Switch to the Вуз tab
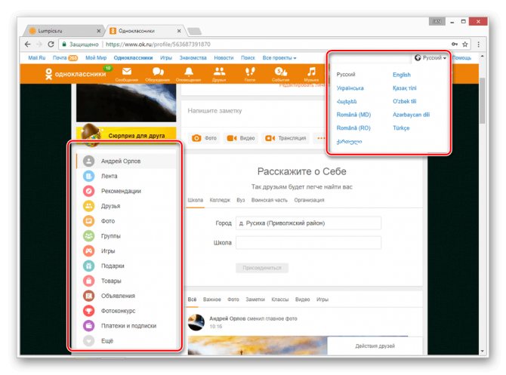This screenshot has height=375, width=506. click(x=241, y=200)
